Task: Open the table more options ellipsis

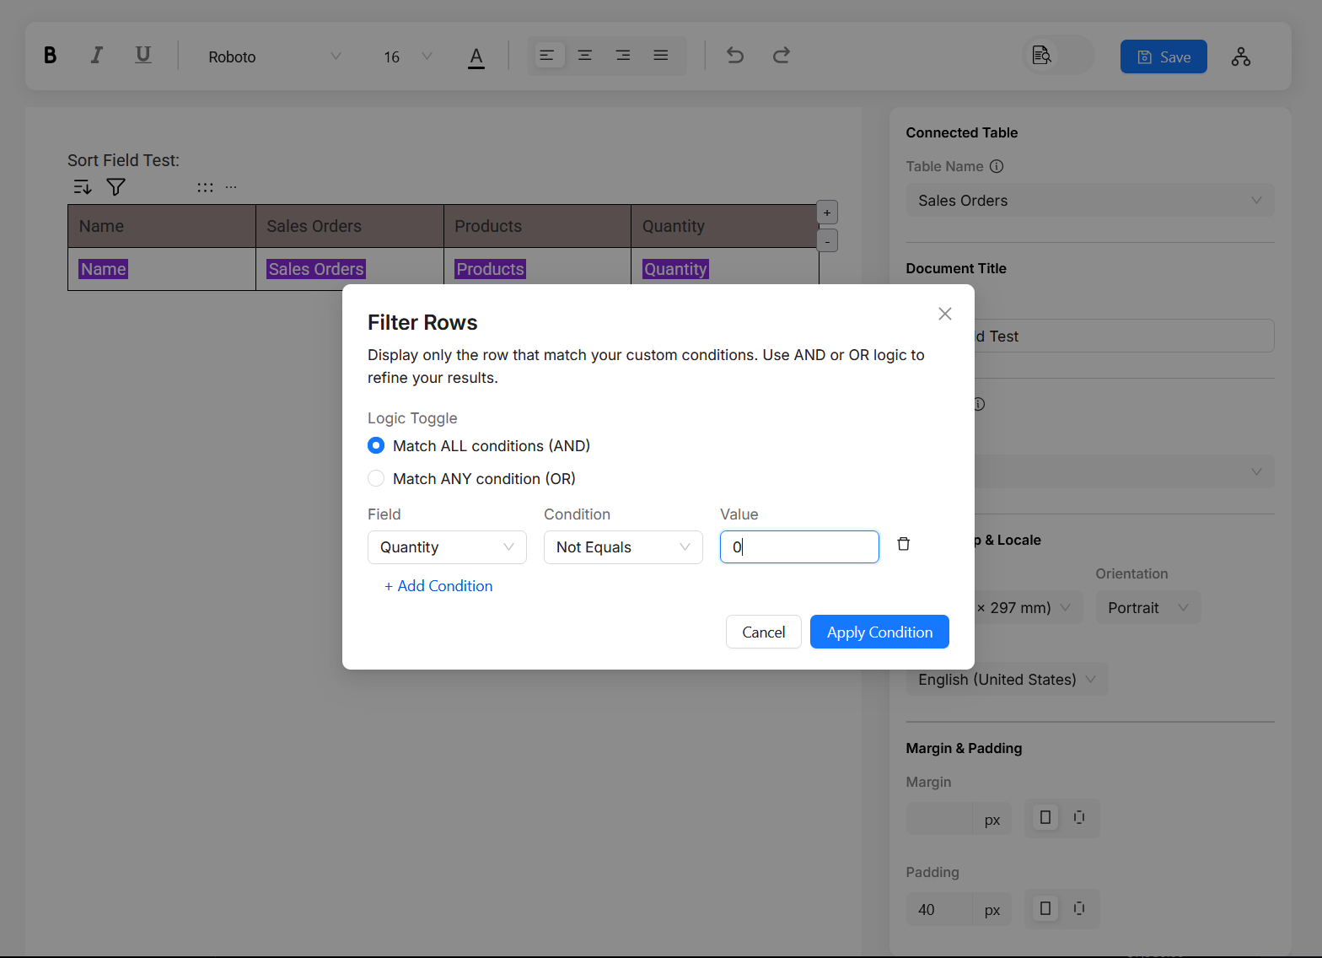Action: pyautogui.click(x=231, y=187)
